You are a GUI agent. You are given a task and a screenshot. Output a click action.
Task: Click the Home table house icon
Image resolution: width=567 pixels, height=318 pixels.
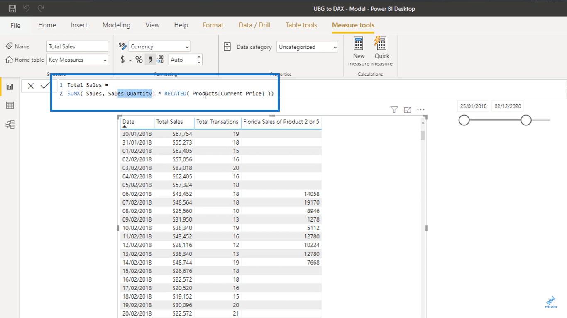click(x=9, y=60)
